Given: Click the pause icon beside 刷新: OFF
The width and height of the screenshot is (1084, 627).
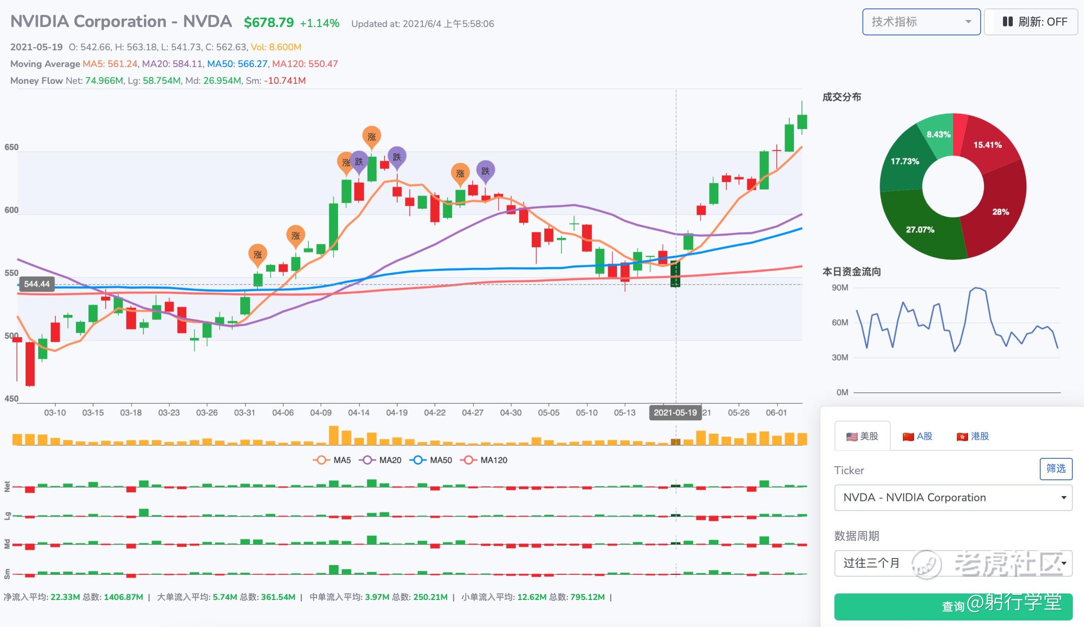Looking at the screenshot, I should (x=1007, y=22).
